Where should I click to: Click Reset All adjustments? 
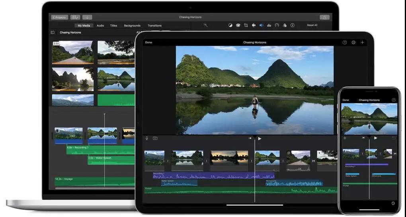click(x=312, y=25)
